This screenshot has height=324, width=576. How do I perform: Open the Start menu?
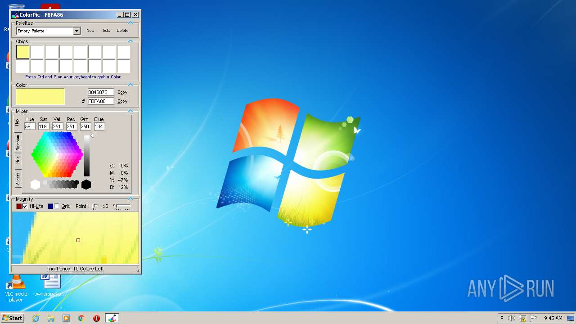coord(12,318)
